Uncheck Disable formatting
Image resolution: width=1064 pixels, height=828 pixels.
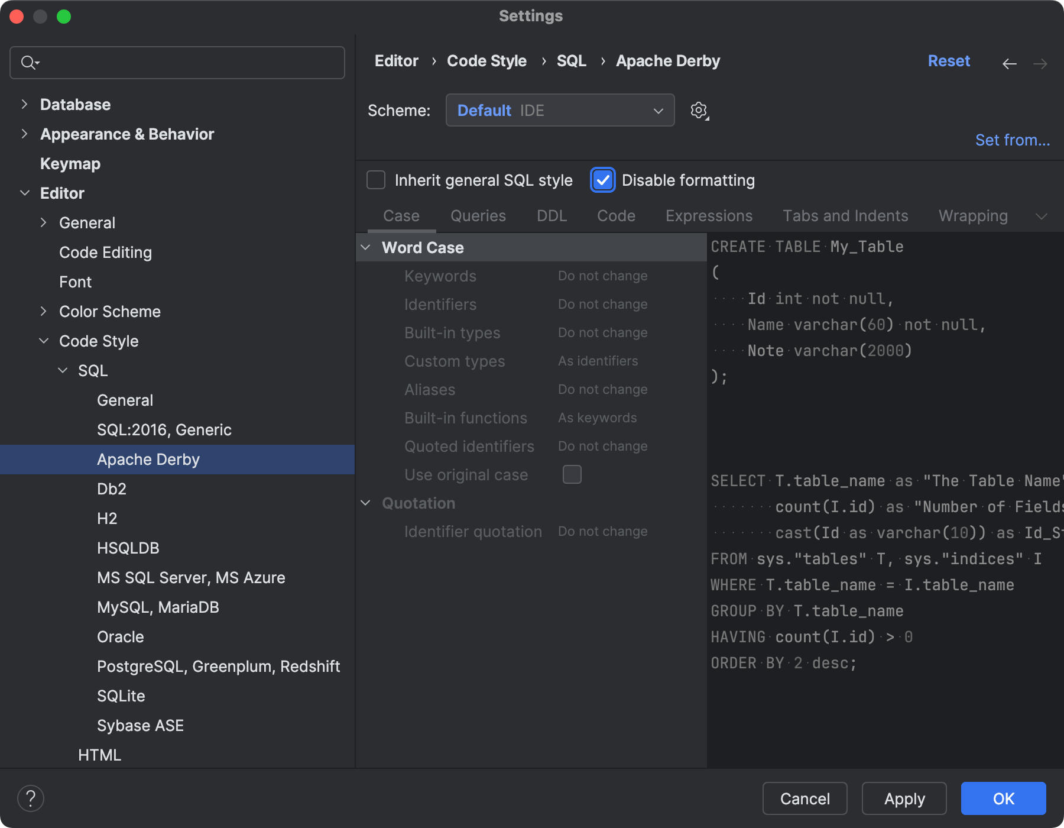point(602,180)
